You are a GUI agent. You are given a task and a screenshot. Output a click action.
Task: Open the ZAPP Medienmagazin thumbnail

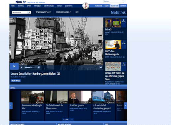113,45
